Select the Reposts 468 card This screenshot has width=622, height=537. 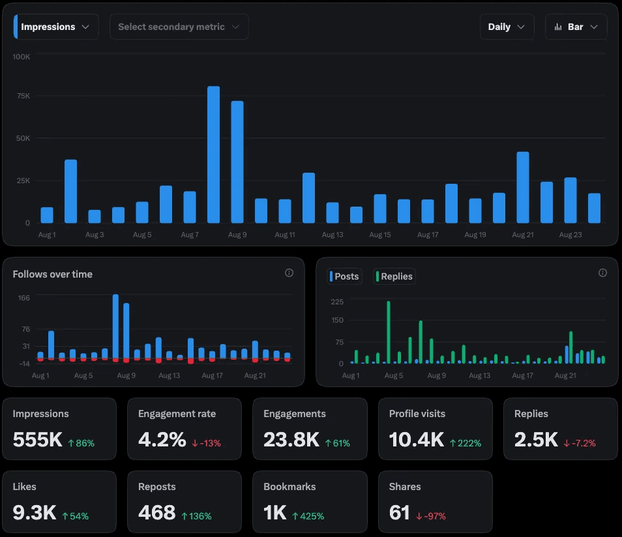tap(185, 502)
